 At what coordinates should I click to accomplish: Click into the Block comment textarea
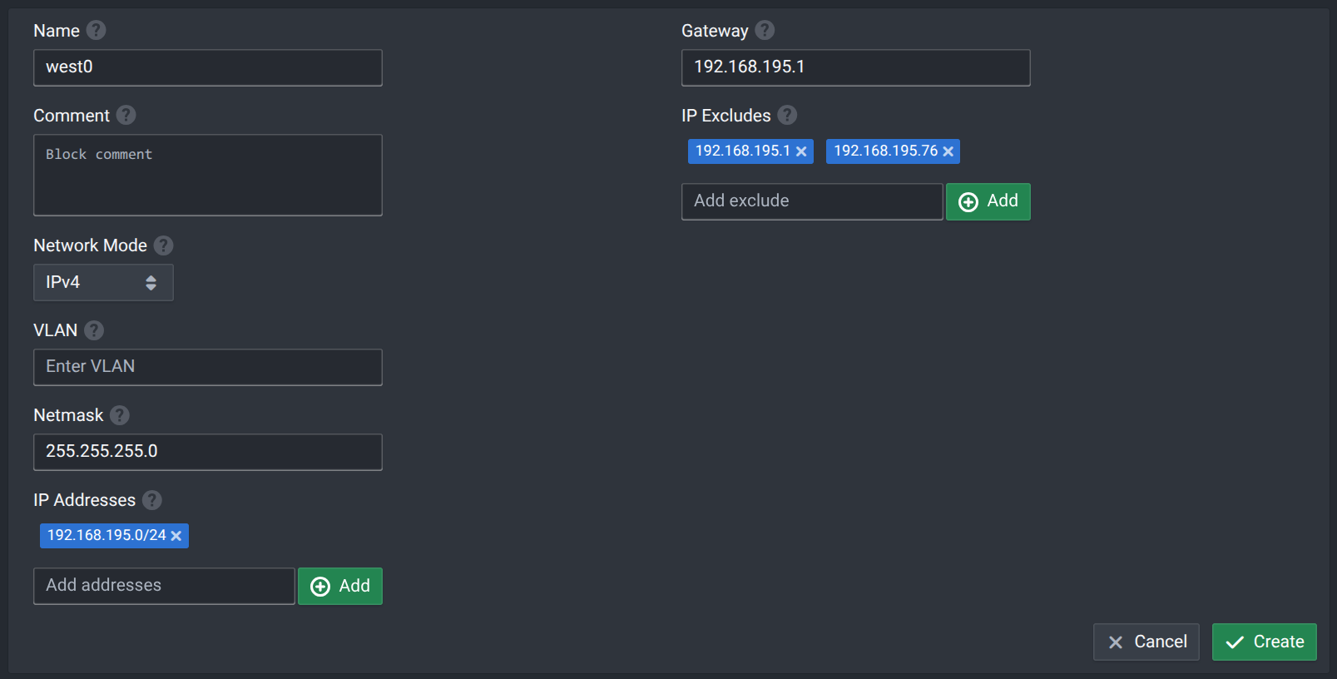tap(207, 176)
